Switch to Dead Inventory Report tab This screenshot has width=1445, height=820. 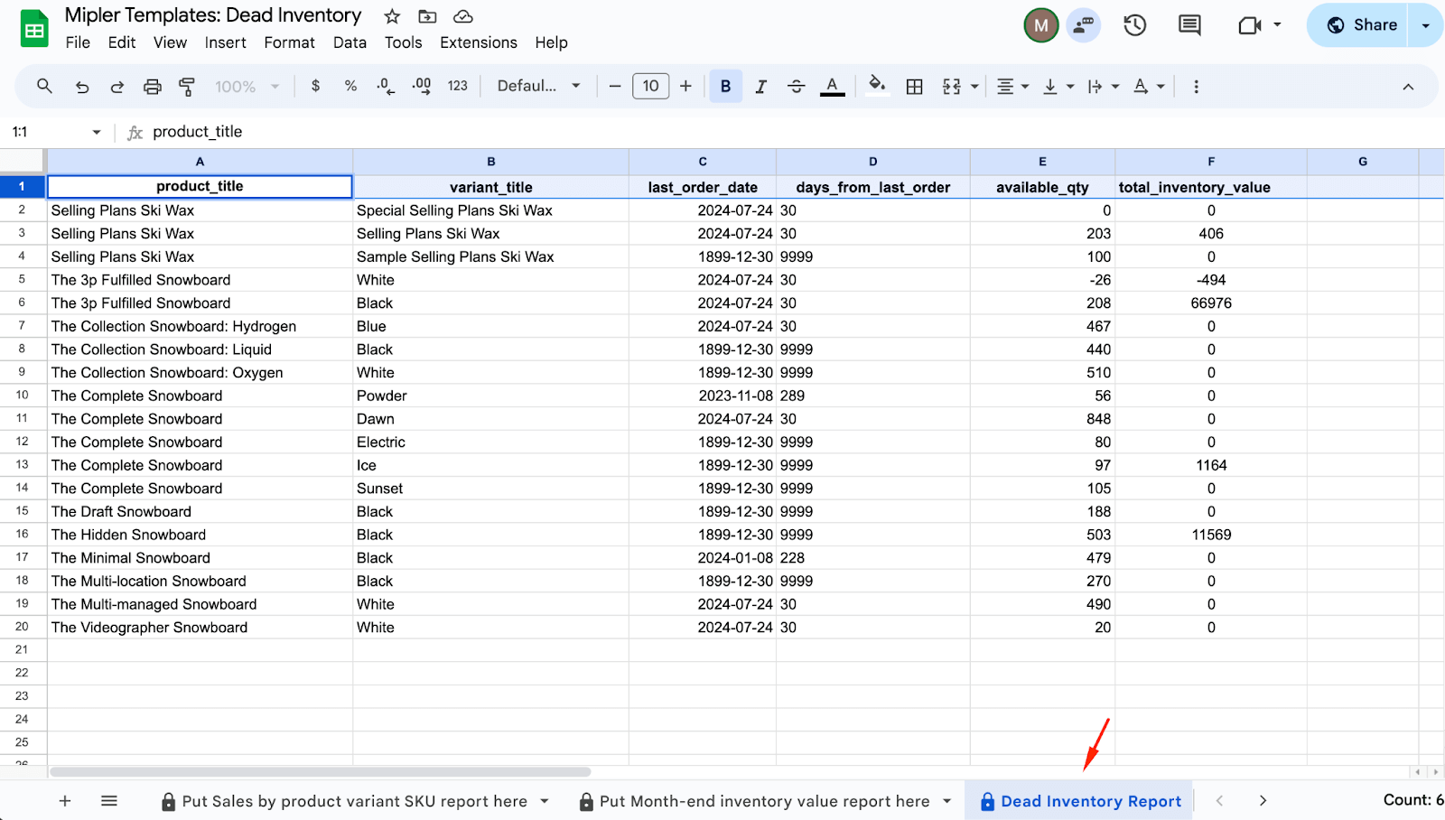(1090, 801)
